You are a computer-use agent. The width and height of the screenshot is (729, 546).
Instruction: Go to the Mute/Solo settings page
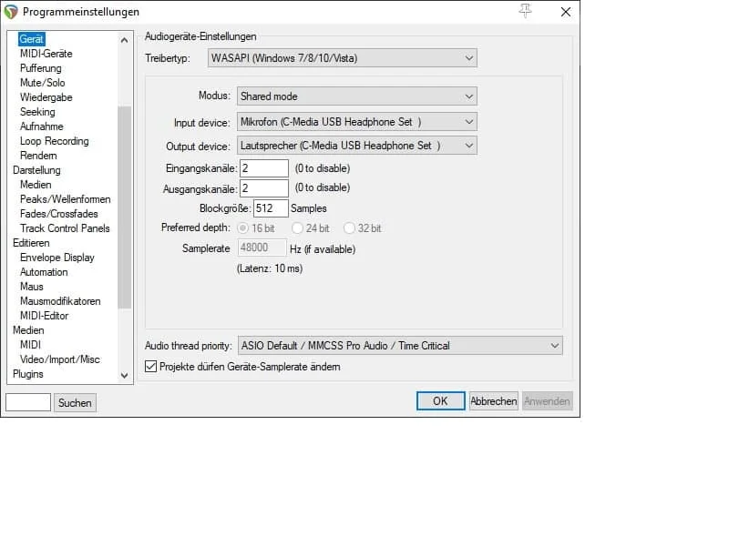click(42, 83)
